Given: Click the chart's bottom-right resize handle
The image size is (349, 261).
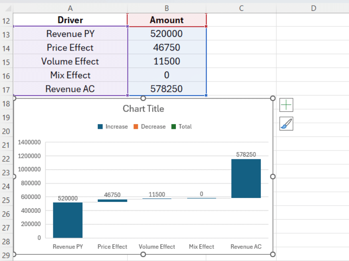Looking at the screenshot, I should 272,254.
